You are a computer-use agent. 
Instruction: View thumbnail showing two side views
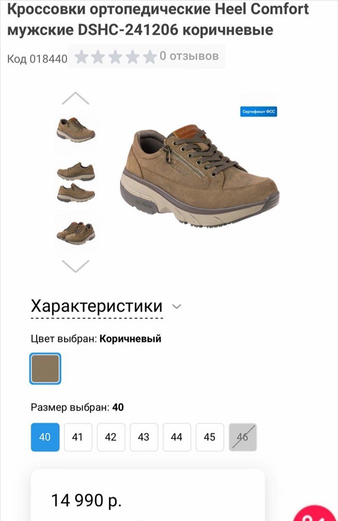(76, 182)
